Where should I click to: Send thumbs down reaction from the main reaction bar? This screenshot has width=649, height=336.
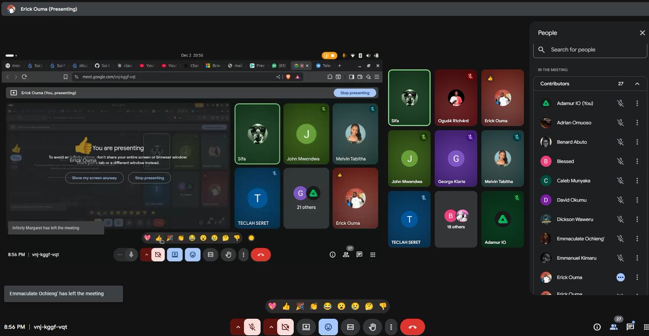[383, 306]
